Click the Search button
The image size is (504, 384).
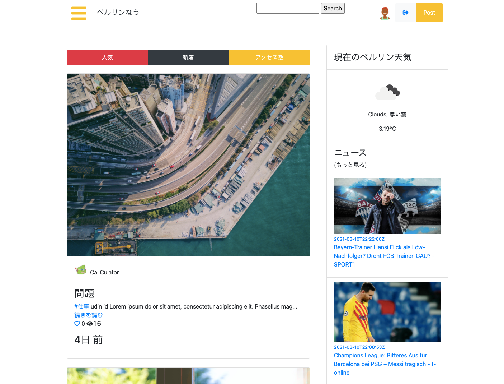point(333,8)
